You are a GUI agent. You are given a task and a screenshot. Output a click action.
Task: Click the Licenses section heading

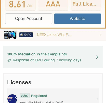point(19,82)
